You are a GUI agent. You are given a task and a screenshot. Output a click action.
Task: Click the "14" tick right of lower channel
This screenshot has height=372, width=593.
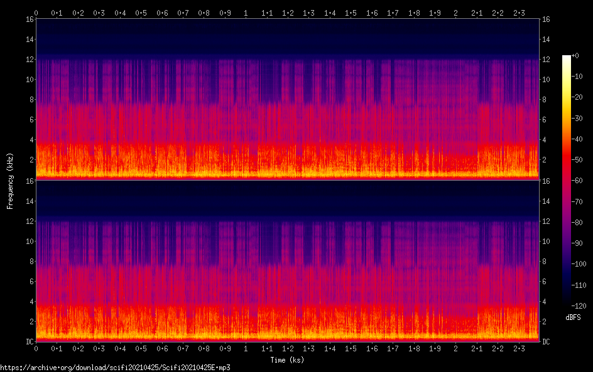click(546, 201)
